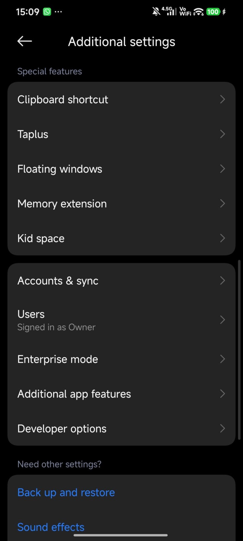Open Accounts & sync
The height and width of the screenshot is (541, 243).
[x=58, y=281]
